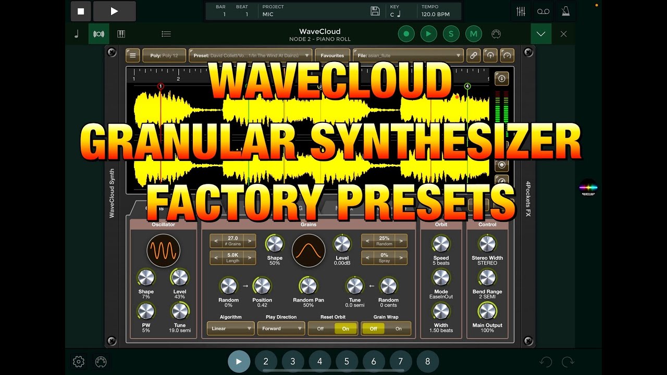Increase # Grains with right arrow
This screenshot has height=375, width=667.
tap(250, 241)
